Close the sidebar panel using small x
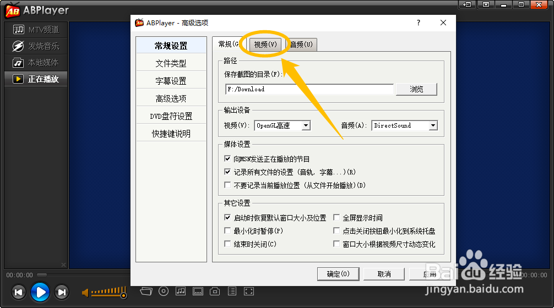The width and height of the screenshot is (554, 308). 63,265
